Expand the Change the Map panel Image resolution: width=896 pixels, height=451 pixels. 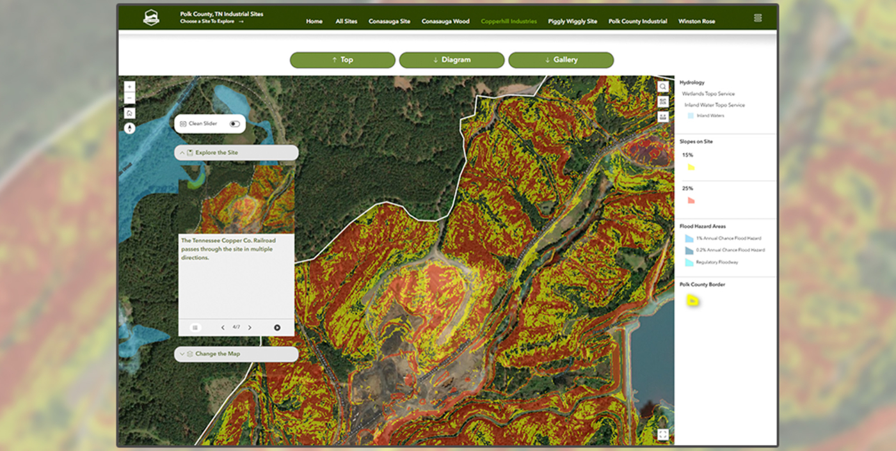point(182,354)
